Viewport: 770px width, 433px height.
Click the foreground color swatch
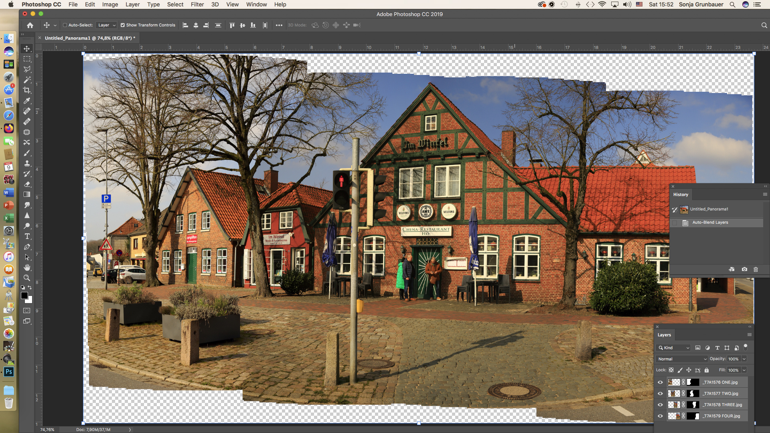pos(24,295)
